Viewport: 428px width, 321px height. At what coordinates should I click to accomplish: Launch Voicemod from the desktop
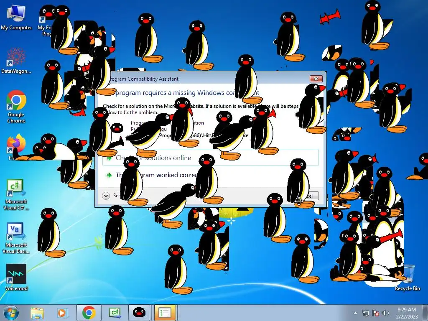pyautogui.click(x=16, y=277)
